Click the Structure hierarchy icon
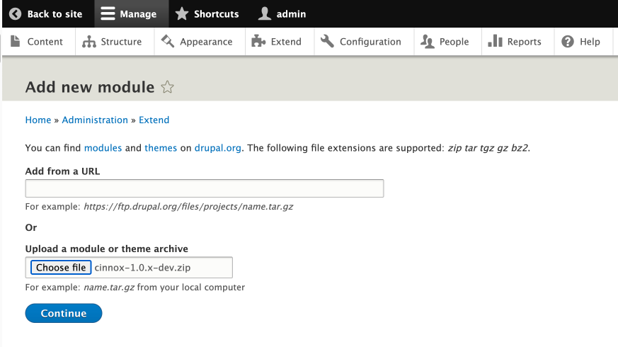The width and height of the screenshot is (618, 347). tap(89, 42)
